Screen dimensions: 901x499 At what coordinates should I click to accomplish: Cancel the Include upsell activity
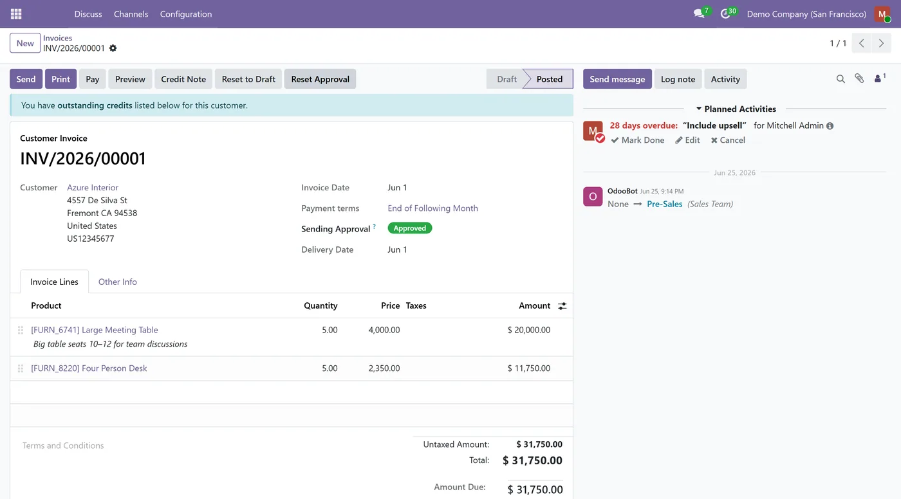(728, 140)
